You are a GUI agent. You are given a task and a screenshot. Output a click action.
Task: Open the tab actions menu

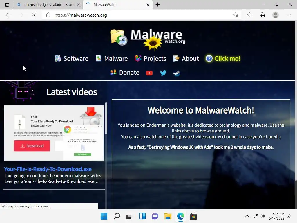[7, 5]
